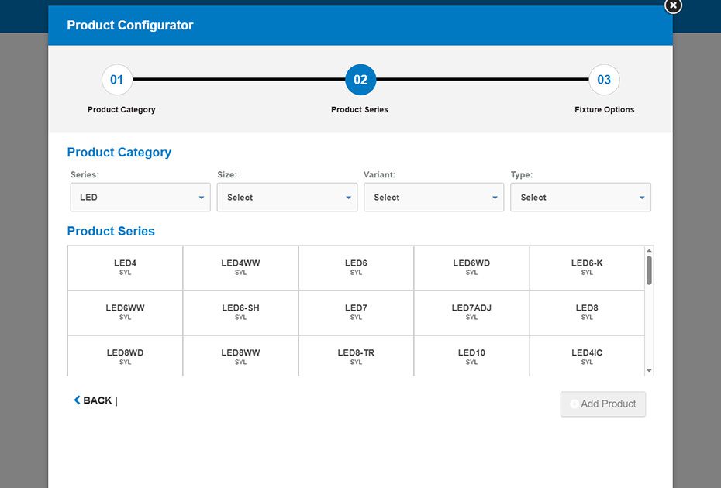Expand the Size dropdown

(287, 198)
